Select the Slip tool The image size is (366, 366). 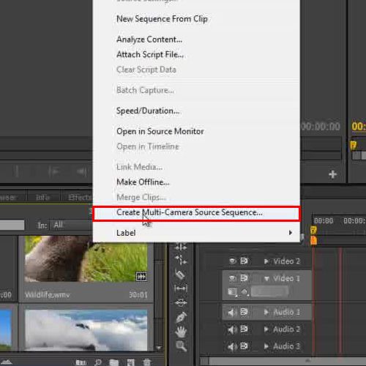click(x=181, y=288)
